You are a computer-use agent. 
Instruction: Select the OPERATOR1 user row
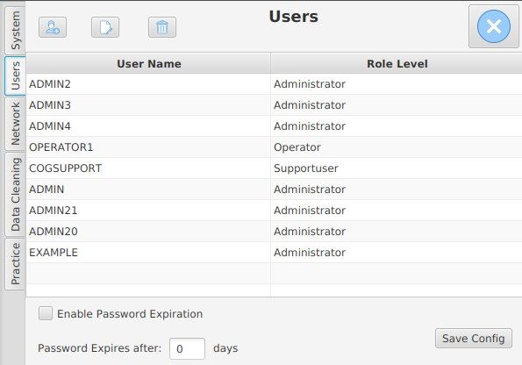click(x=274, y=147)
